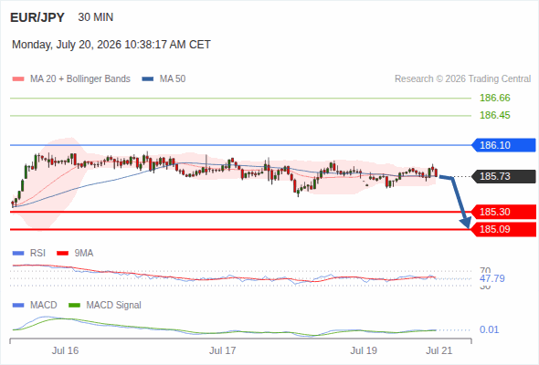This screenshot has width=539, height=365.
Task: Click the EUR/JPY pair title
Action: (37, 17)
